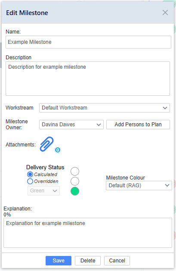The image size is (176, 271).
Task: Select the Calculated delivery status option
Action: 30,174
